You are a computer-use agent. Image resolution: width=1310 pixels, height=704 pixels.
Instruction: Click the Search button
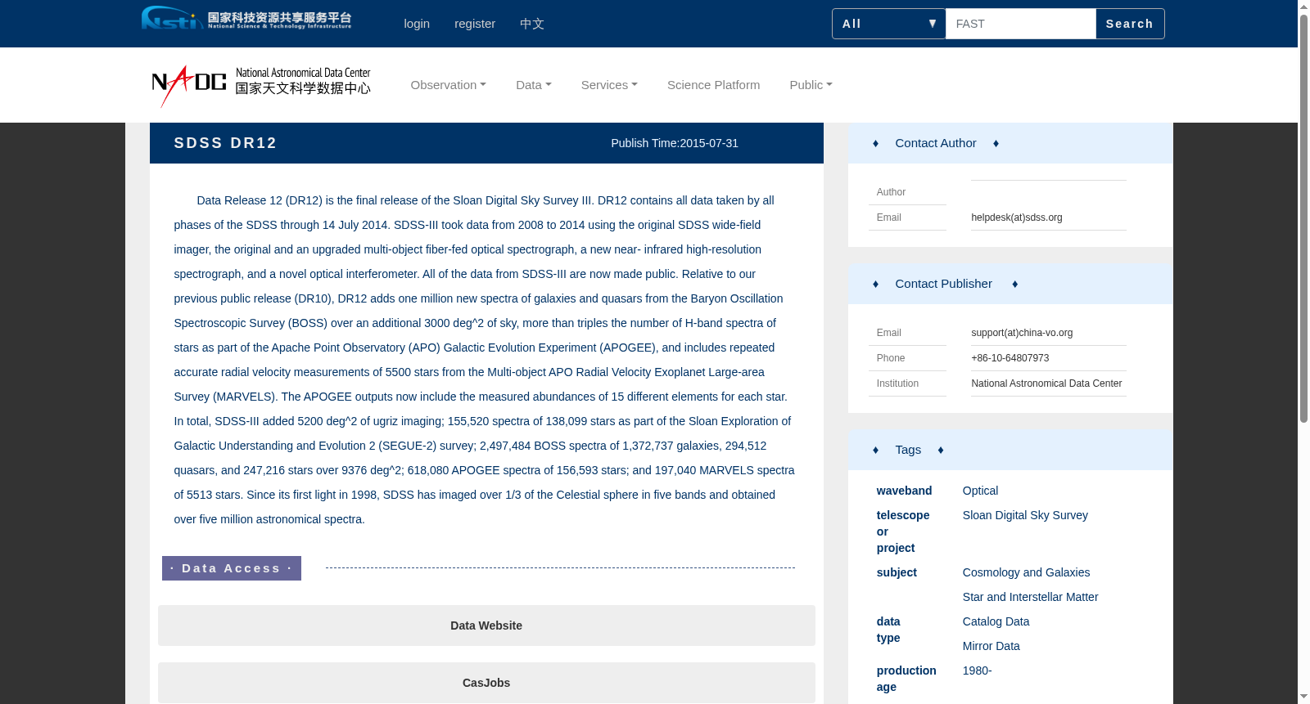pyautogui.click(x=1130, y=24)
